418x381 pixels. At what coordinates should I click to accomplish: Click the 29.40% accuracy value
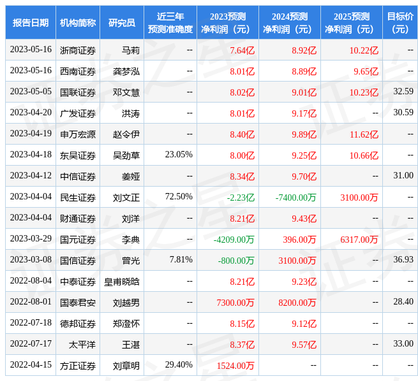179,364
